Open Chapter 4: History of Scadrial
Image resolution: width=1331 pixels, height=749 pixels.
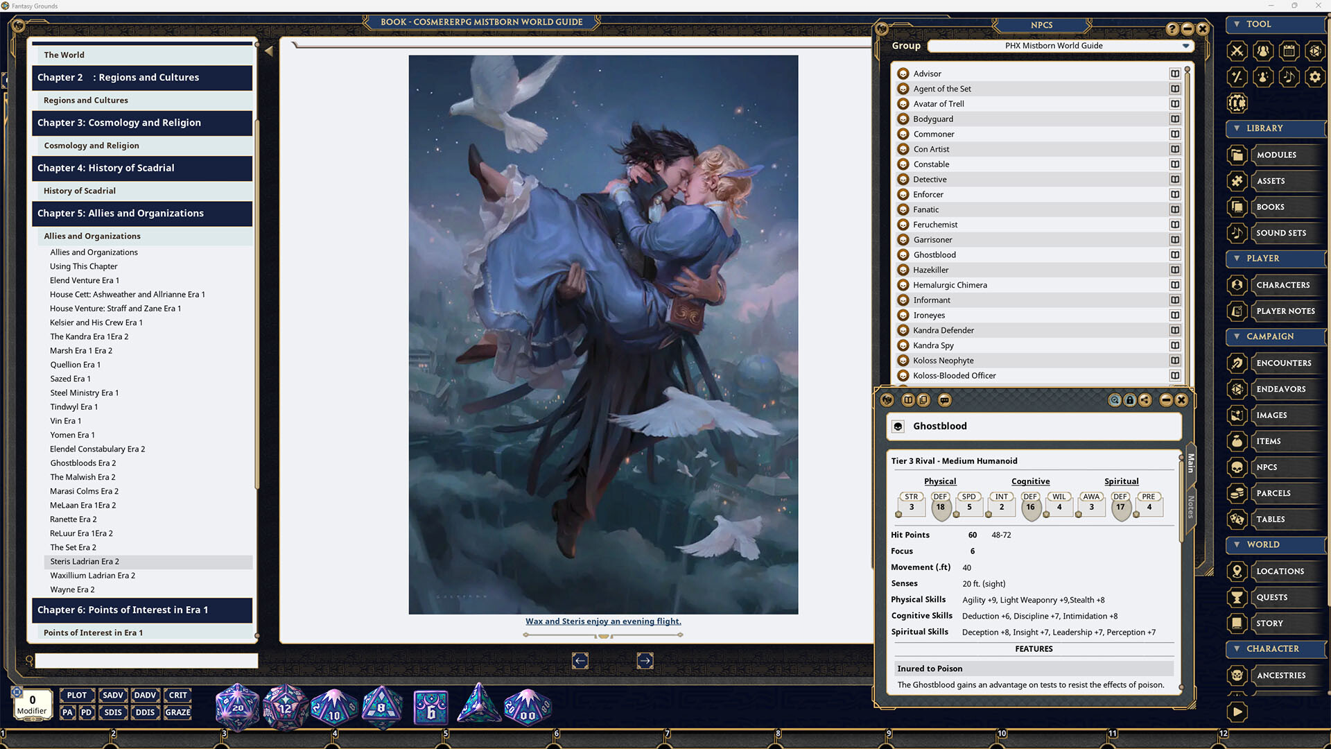142,168
